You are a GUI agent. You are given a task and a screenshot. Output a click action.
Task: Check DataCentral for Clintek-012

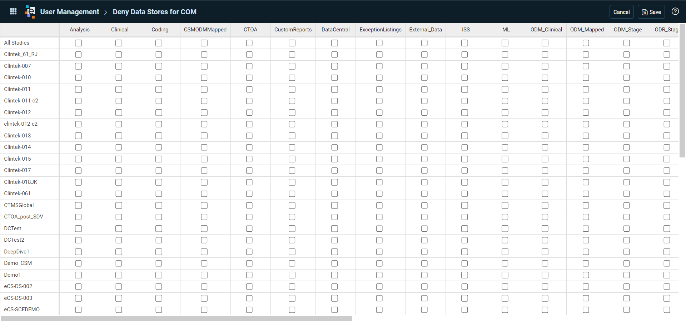pyautogui.click(x=334, y=112)
